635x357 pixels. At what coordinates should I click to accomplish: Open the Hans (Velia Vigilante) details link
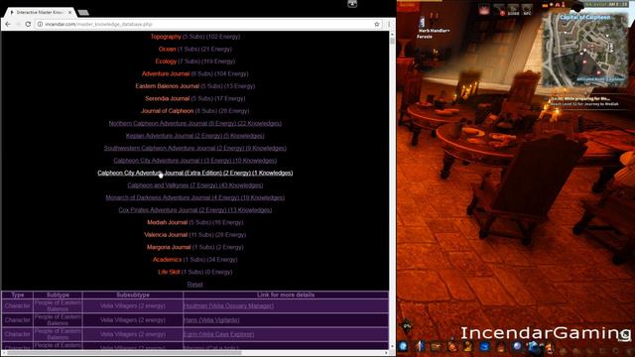pos(211,320)
